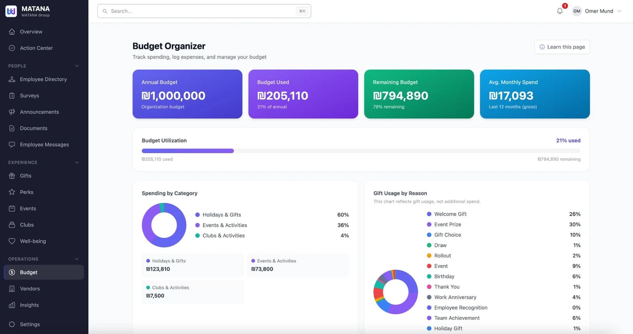Click the Avg. Monthly Spend card
The height and width of the screenshot is (334, 633).
pyautogui.click(x=535, y=94)
